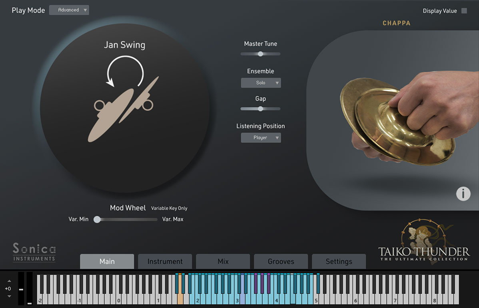This screenshot has height=308, width=479.
Task: Click the Master Tune slider handle
Action: (x=260, y=54)
